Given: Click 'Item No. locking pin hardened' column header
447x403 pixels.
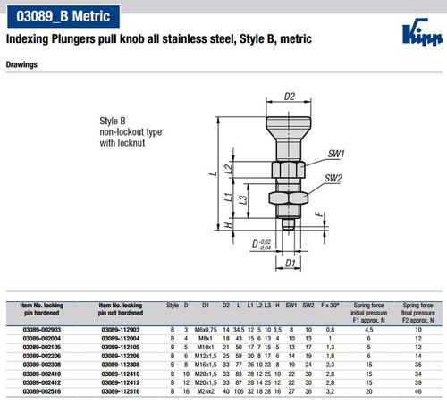Looking at the screenshot, I should point(42,309).
